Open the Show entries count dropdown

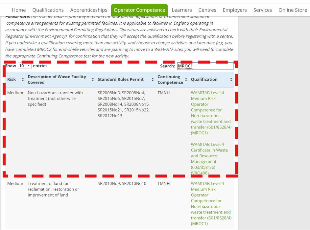(x=25, y=66)
